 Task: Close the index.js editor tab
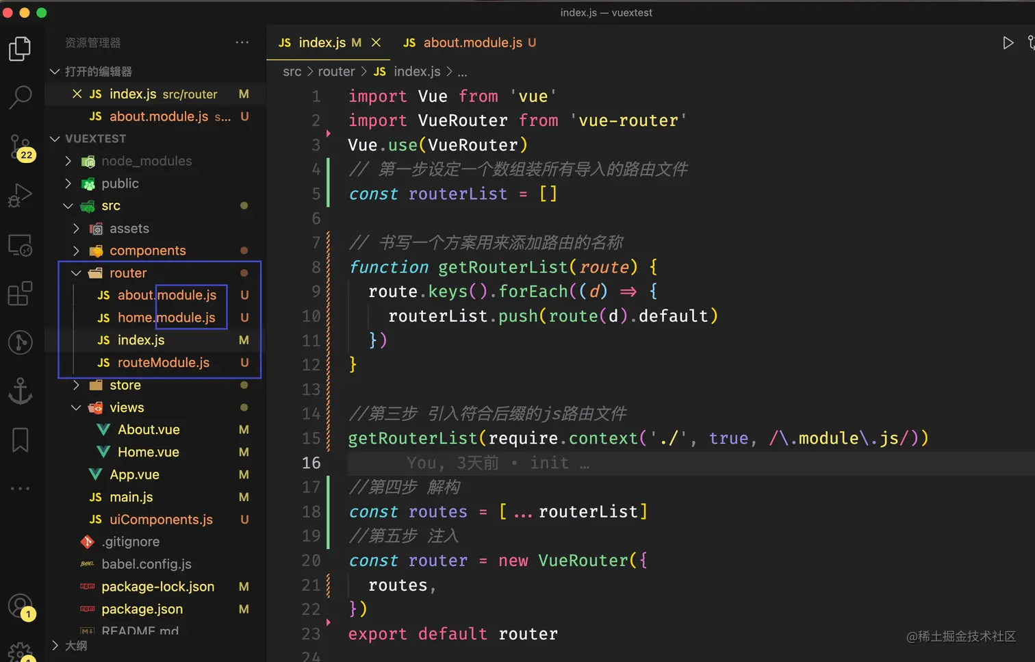click(x=376, y=42)
